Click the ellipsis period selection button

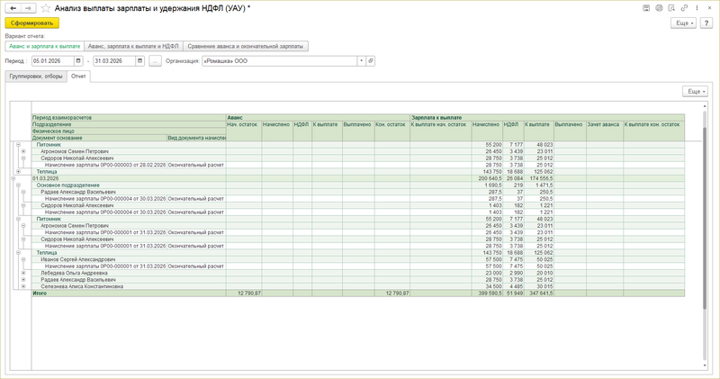[x=155, y=60]
